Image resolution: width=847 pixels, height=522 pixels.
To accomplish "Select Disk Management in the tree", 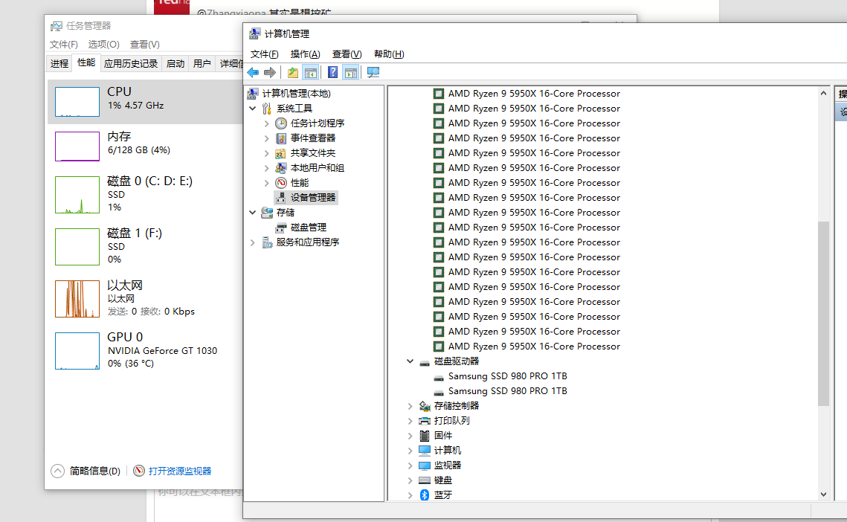I will click(308, 228).
